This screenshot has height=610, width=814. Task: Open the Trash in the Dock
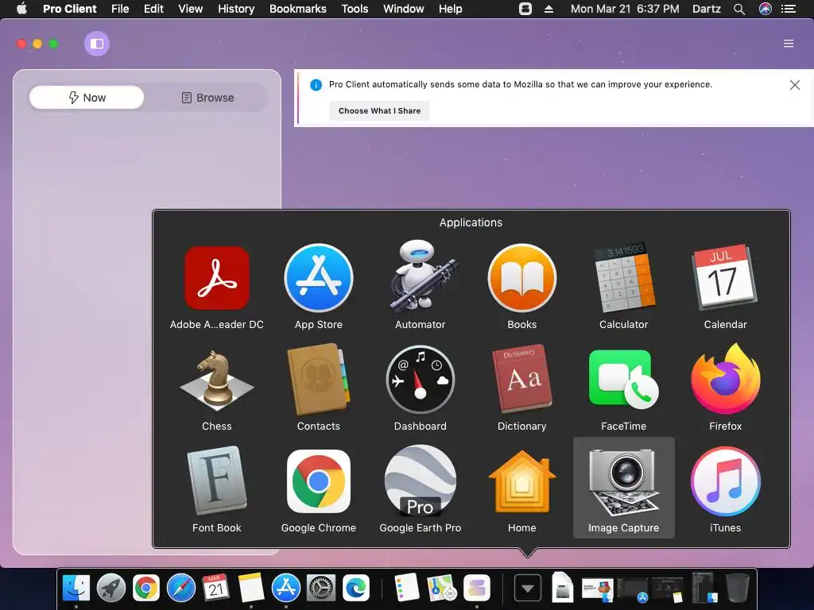[x=737, y=589]
